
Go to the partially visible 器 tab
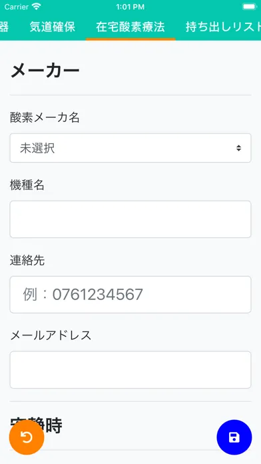[x=4, y=27]
